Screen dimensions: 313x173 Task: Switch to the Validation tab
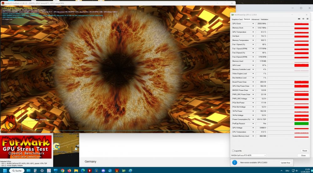pyautogui.click(x=264, y=19)
